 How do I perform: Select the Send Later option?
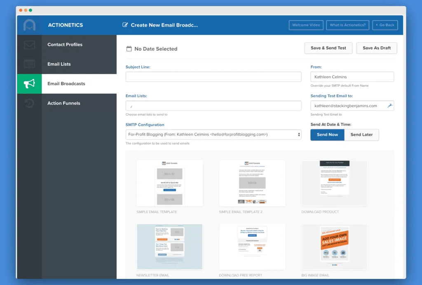point(361,134)
